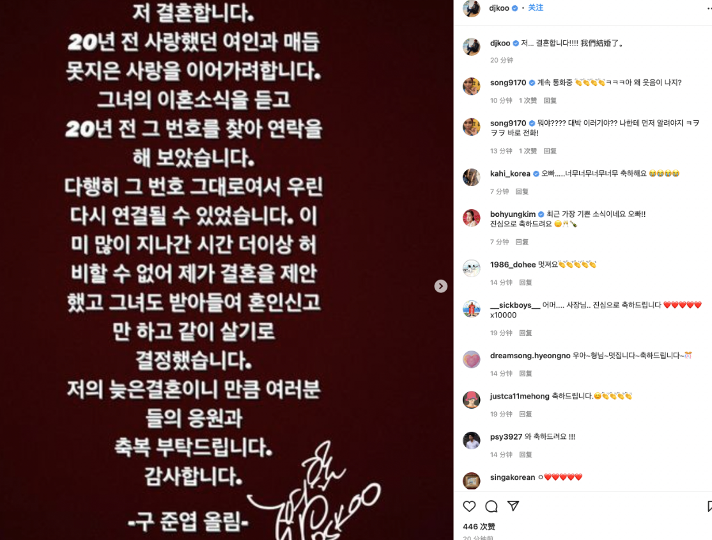Open djkoo avatar in post header
This screenshot has width=712, height=540.
tap(471, 8)
